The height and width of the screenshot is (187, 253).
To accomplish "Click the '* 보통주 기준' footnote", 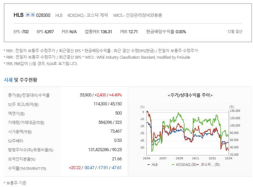I will click(x=15, y=183).
